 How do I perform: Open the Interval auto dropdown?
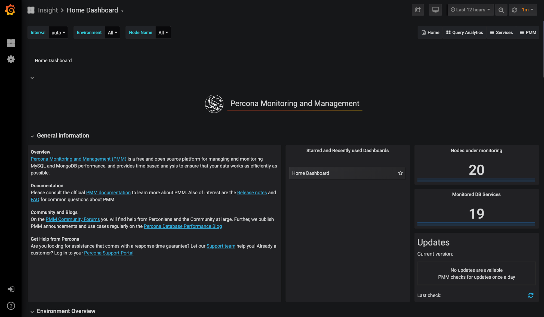(58, 33)
